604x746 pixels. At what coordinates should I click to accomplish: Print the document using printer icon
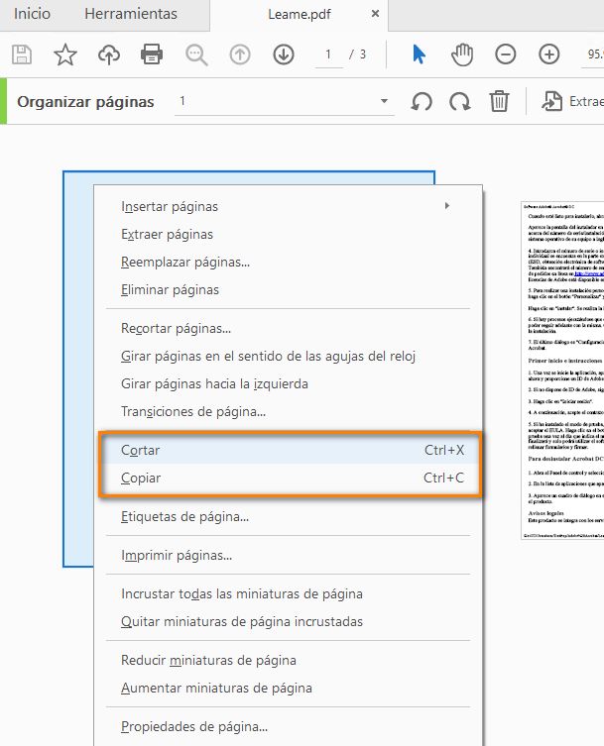coord(152,54)
